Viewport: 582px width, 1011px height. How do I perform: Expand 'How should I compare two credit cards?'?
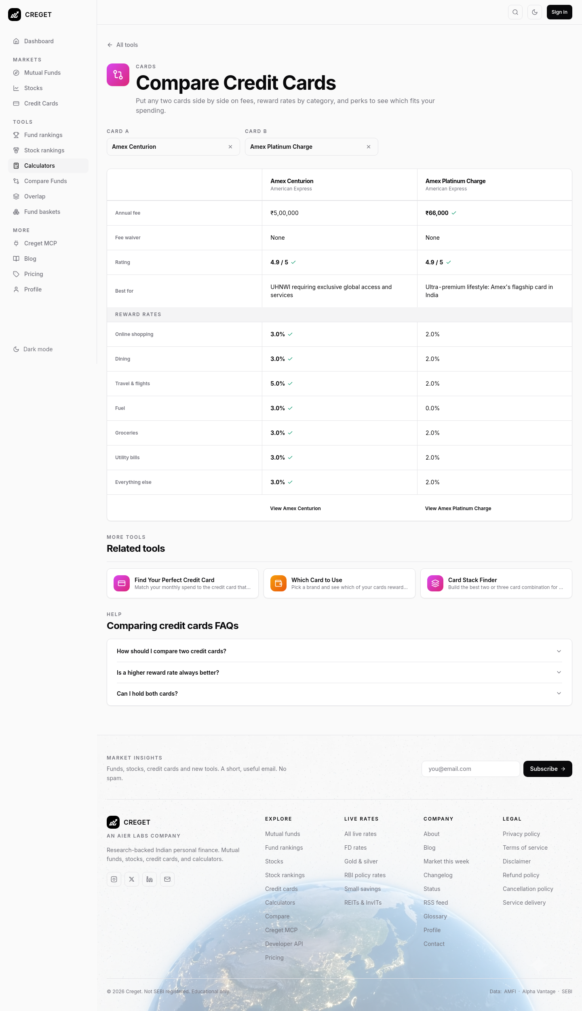(x=339, y=651)
